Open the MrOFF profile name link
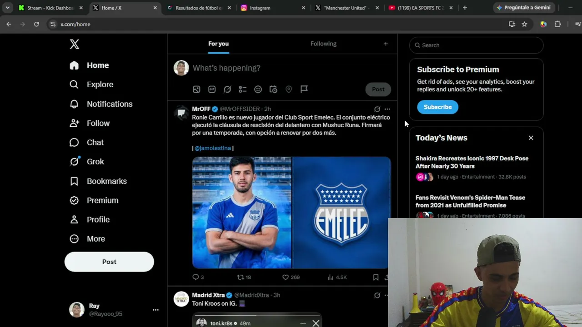The width and height of the screenshot is (582, 327). pyautogui.click(x=201, y=109)
